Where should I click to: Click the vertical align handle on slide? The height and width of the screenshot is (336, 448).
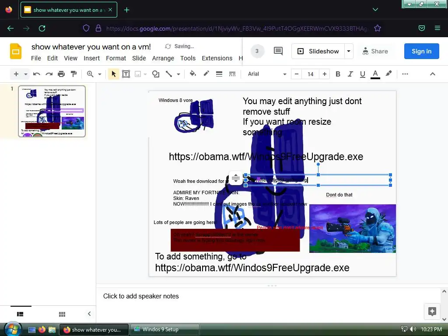236,178
